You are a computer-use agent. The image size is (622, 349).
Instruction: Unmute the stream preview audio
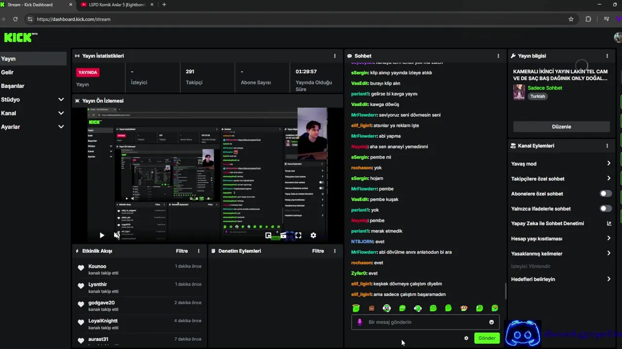pos(117,235)
